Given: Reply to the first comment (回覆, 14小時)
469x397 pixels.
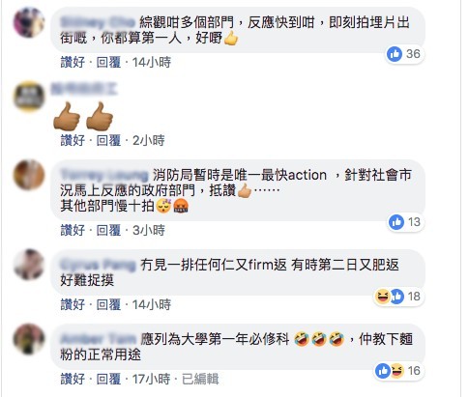Looking at the screenshot, I should [108, 62].
